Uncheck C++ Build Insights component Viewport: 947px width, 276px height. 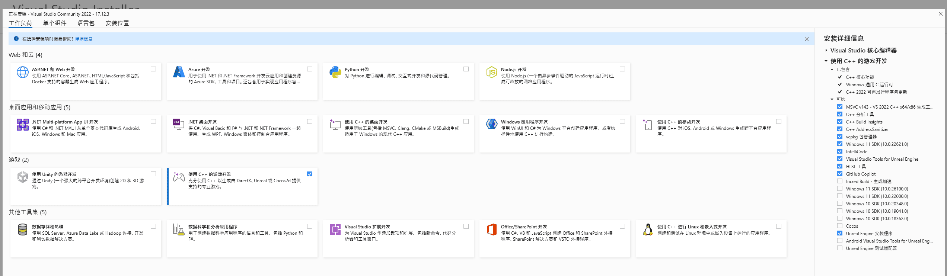(x=840, y=122)
